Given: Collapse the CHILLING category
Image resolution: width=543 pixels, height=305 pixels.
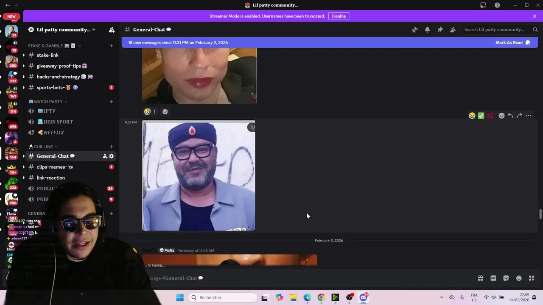Looking at the screenshot, I should (44, 147).
